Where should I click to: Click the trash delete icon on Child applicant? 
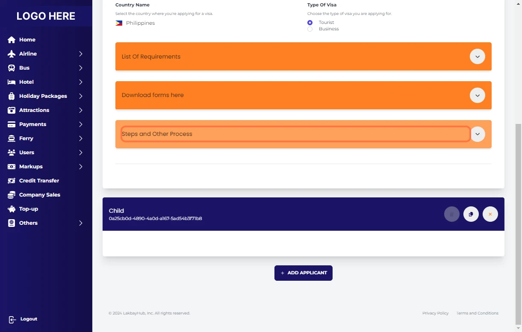click(x=451, y=214)
